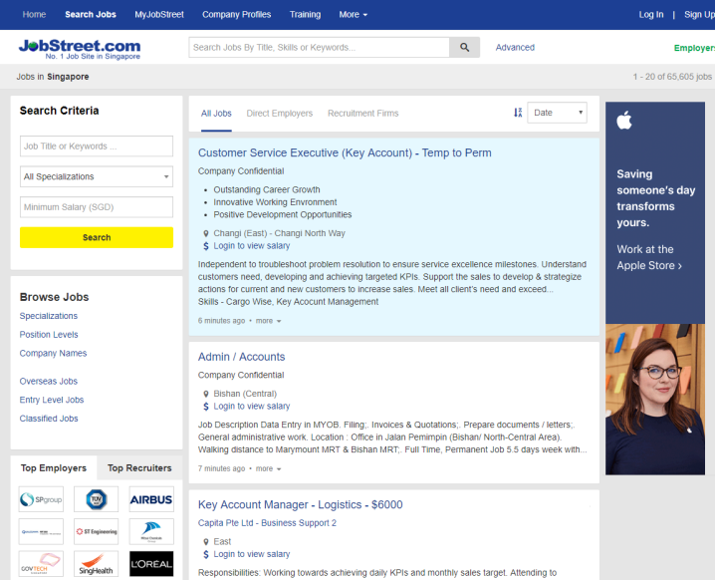Open the Customer Service Executive (Key Account) job title
This screenshot has height=580, width=715.
tap(345, 152)
